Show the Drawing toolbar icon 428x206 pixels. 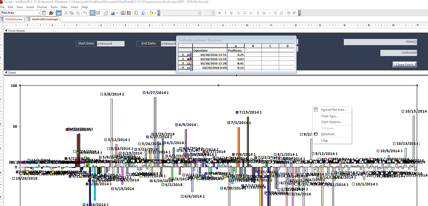(x=144, y=13)
